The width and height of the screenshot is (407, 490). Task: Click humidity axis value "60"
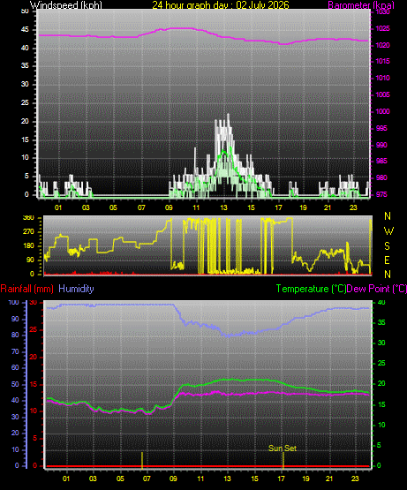click(15, 368)
